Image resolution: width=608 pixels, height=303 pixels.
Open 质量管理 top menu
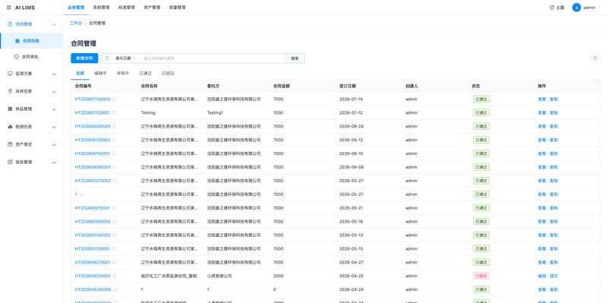coord(177,8)
